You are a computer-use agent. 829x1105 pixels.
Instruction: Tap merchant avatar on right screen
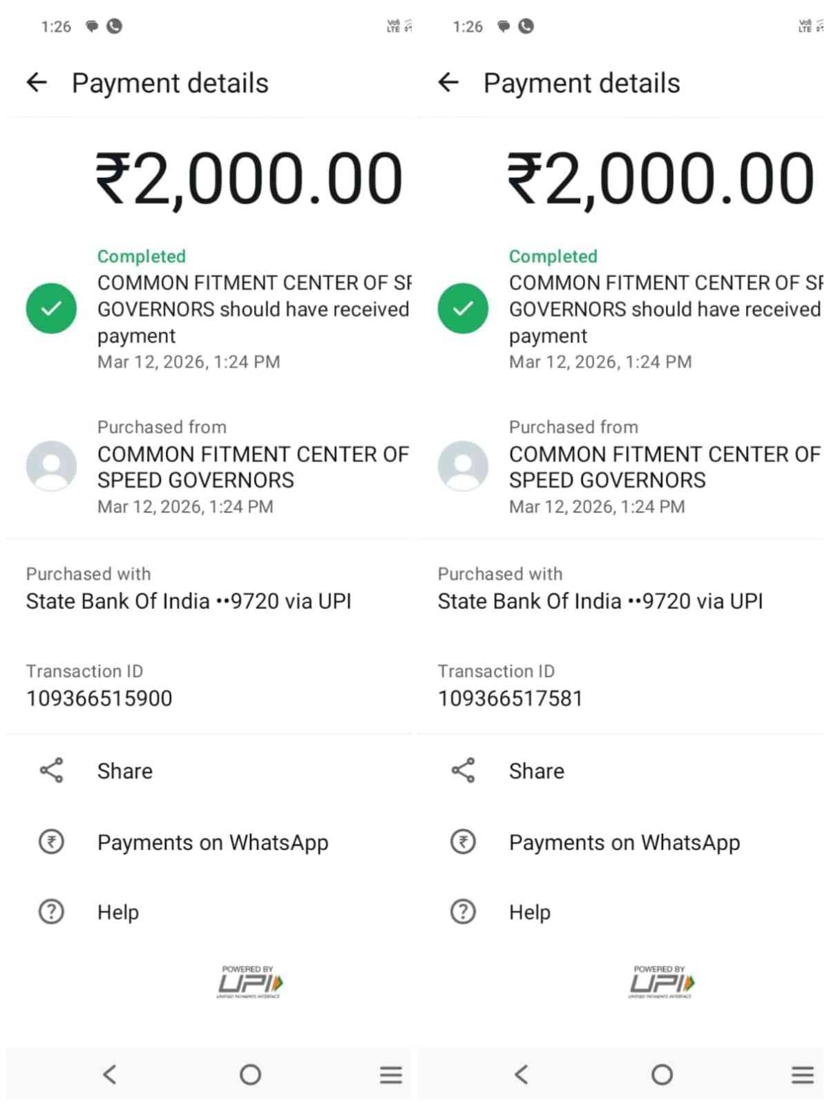(463, 465)
